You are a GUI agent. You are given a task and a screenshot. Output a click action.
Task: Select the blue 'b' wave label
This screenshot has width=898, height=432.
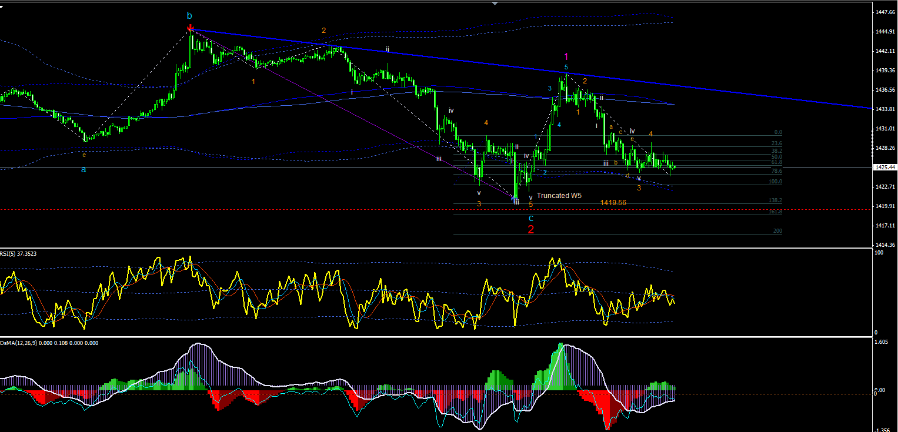click(189, 15)
